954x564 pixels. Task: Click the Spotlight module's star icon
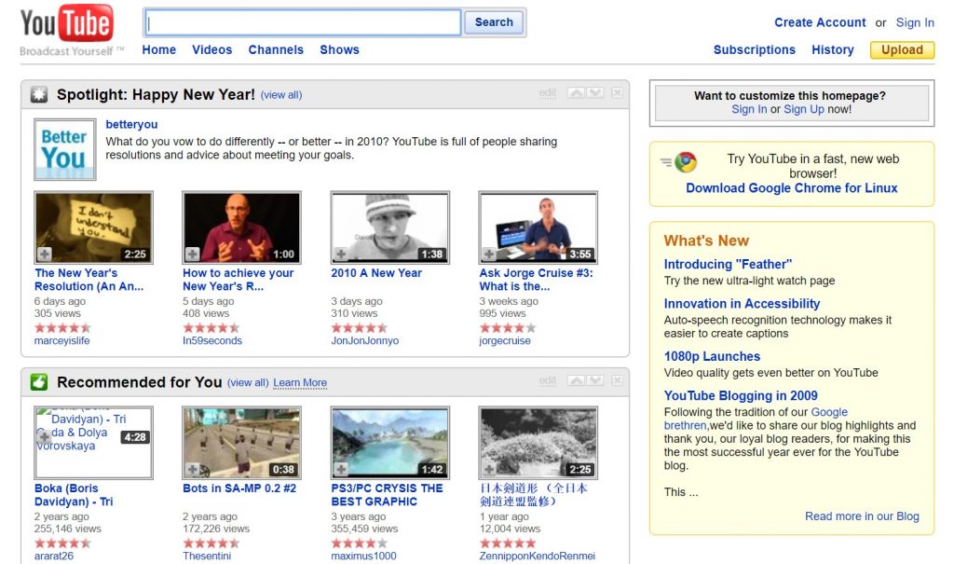click(x=37, y=93)
